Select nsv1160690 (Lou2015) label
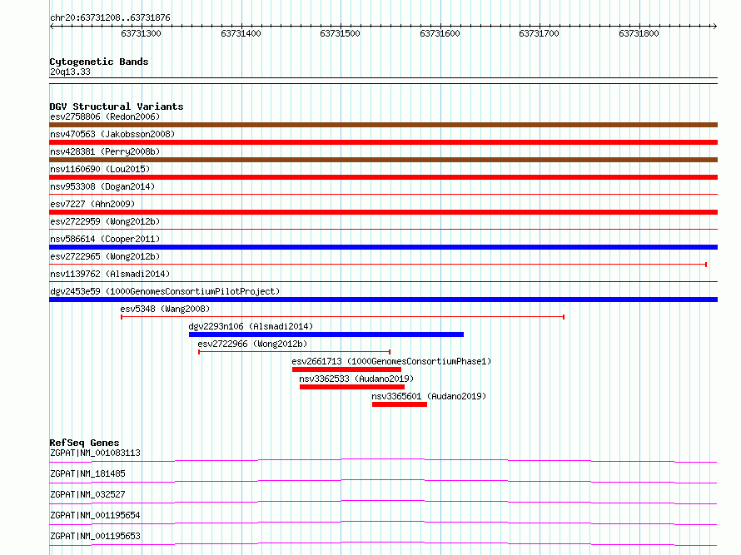Screen dimensions: 741x555 click(x=100, y=169)
